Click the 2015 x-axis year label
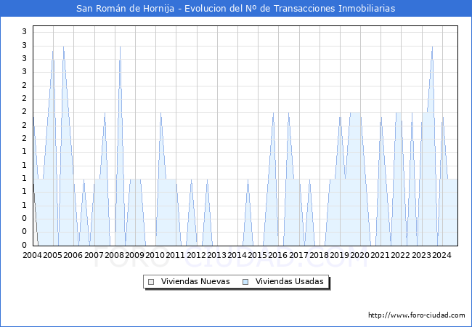The image size is (472, 327). pos(257,255)
